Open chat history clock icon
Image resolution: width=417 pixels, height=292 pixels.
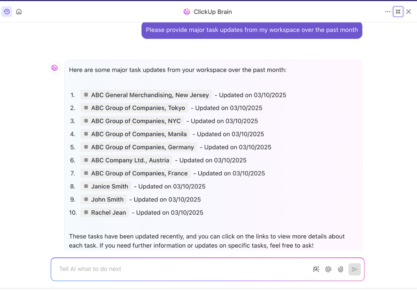(x=7, y=12)
